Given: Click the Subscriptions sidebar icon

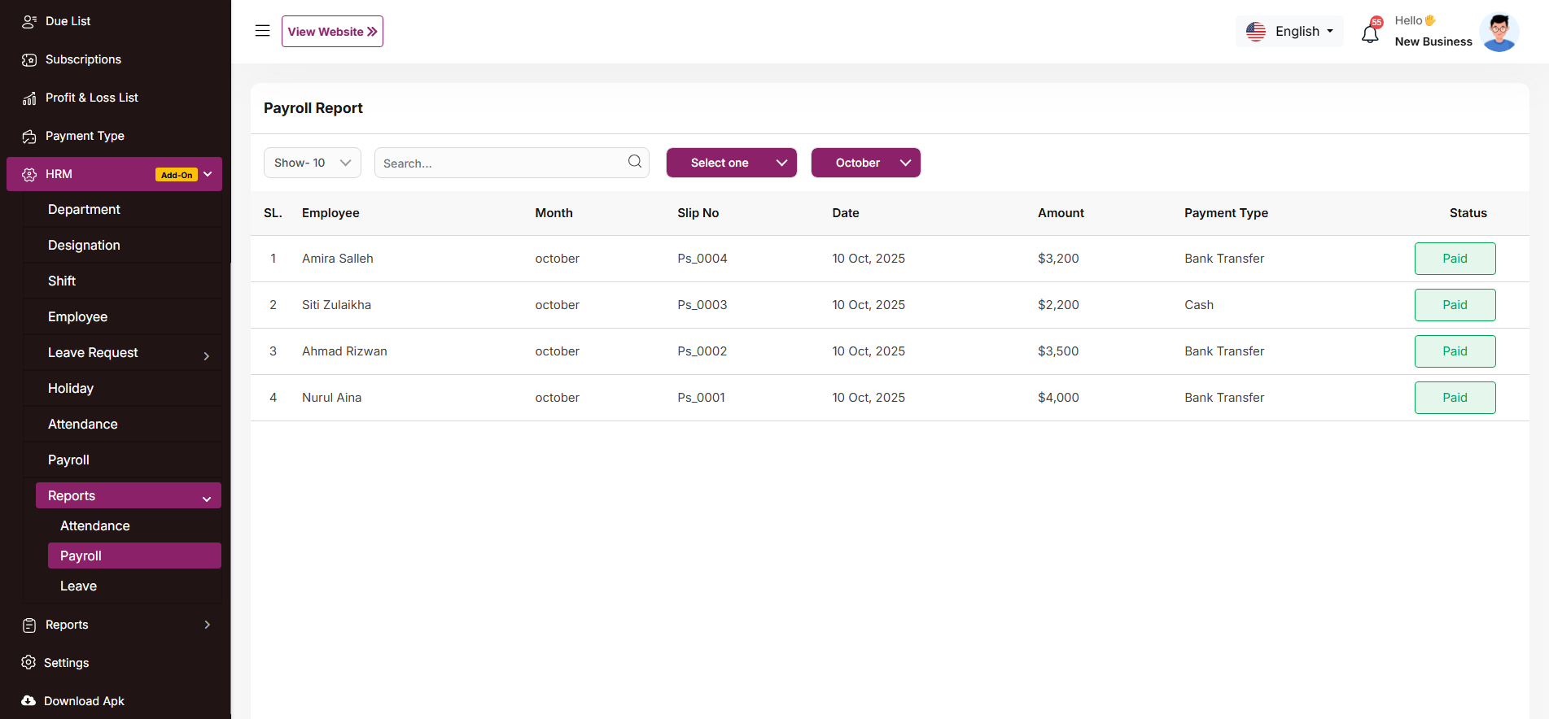Looking at the screenshot, I should [x=29, y=60].
